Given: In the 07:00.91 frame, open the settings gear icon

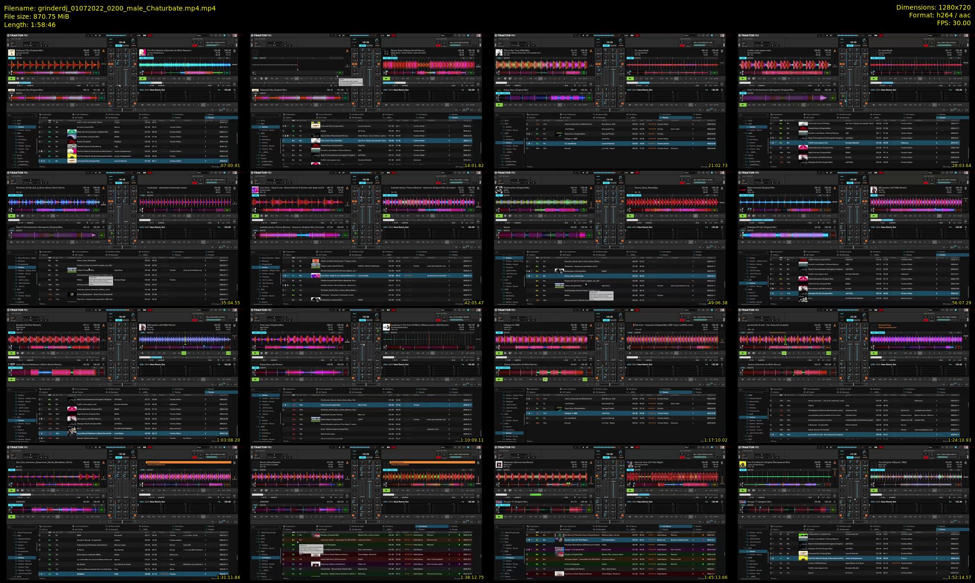Looking at the screenshot, I should pyautogui.click(x=216, y=35).
